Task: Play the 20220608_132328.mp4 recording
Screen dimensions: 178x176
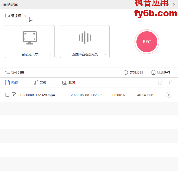Action: tap(169, 95)
